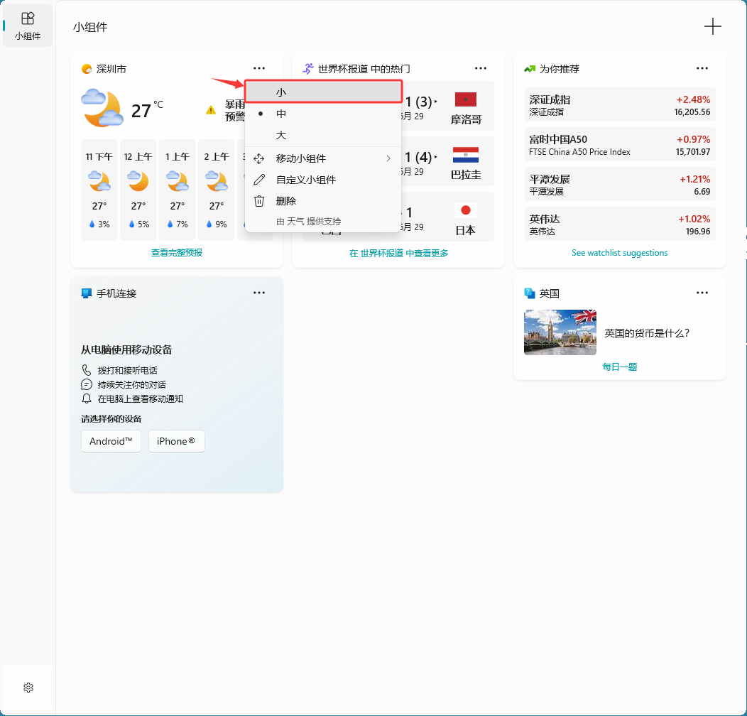Open widget settings gear icon
Screen dimensions: 747x716
click(x=28, y=688)
